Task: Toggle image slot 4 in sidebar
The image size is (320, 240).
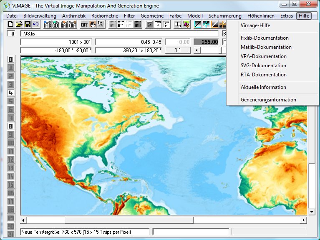Action: tap(11, 93)
